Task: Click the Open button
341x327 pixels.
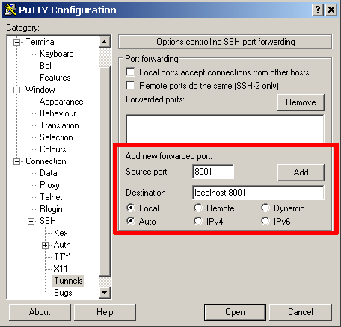Action: click(235, 312)
